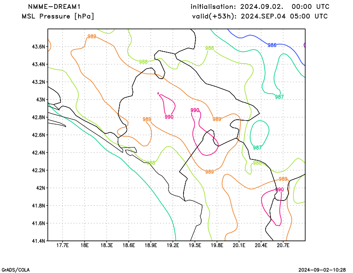Click the NMME-DREAM1 model title text
The height and width of the screenshot is (273, 353).
(54, 7)
